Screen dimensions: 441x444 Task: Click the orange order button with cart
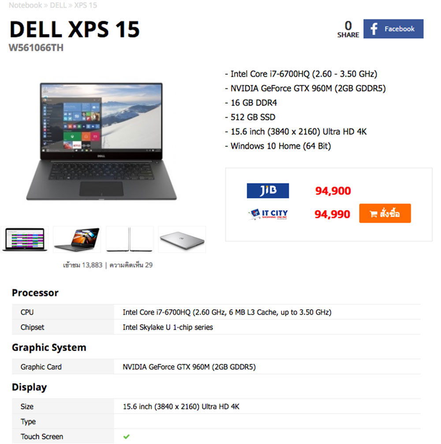[x=385, y=213]
